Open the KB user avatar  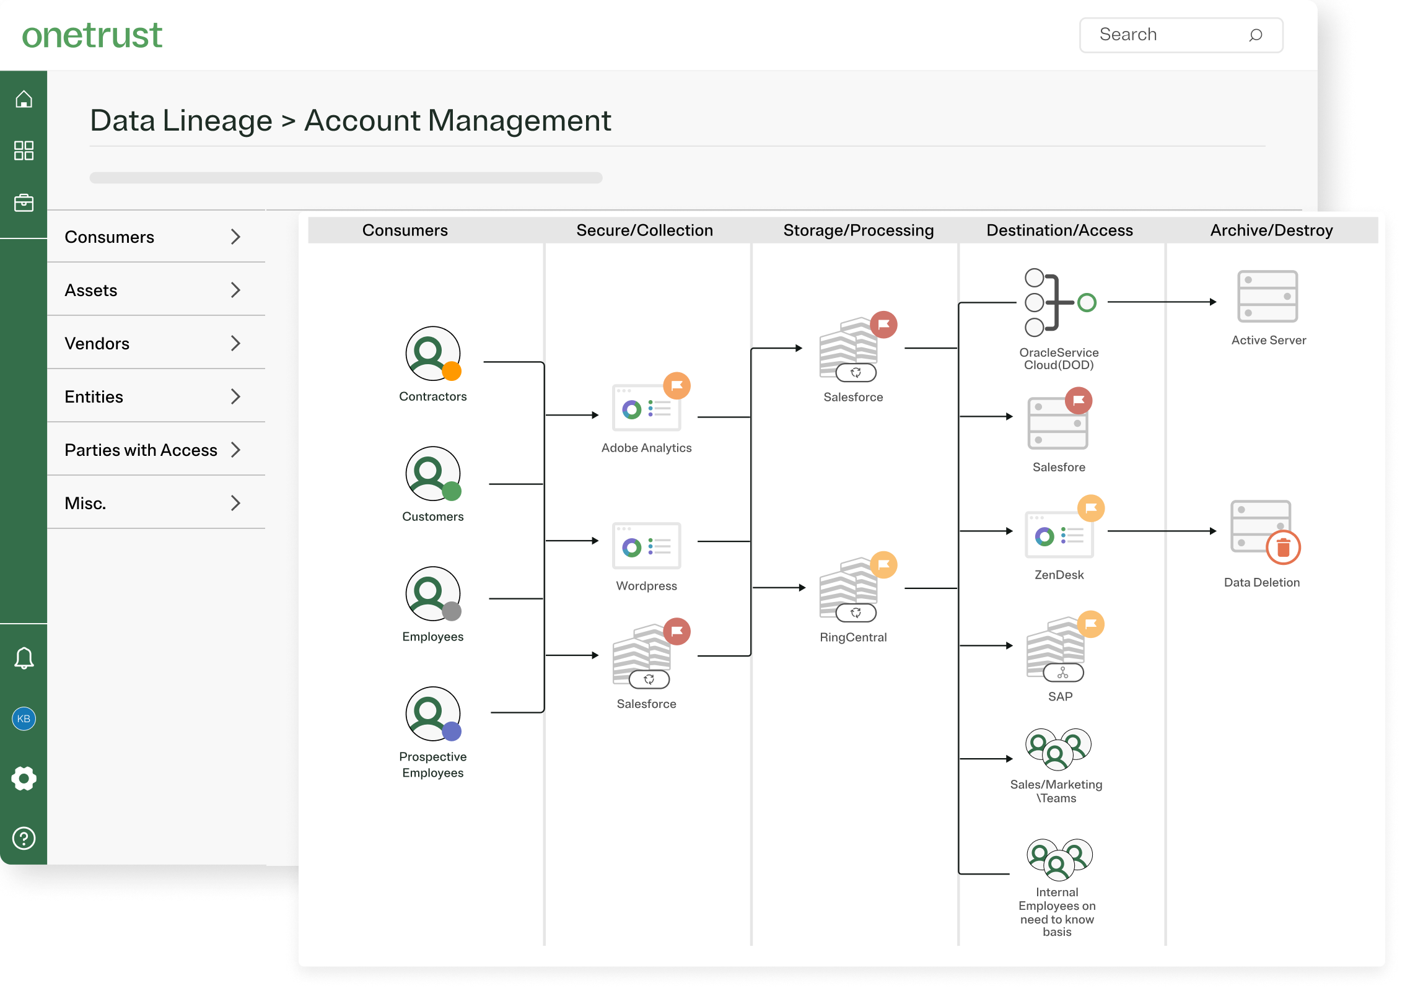click(x=24, y=719)
